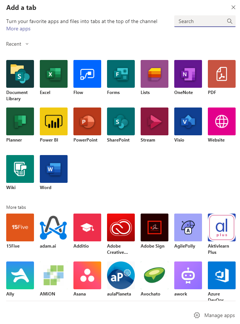The height and width of the screenshot is (324, 240).
Task: Open Manage apps
Action: tap(214, 315)
